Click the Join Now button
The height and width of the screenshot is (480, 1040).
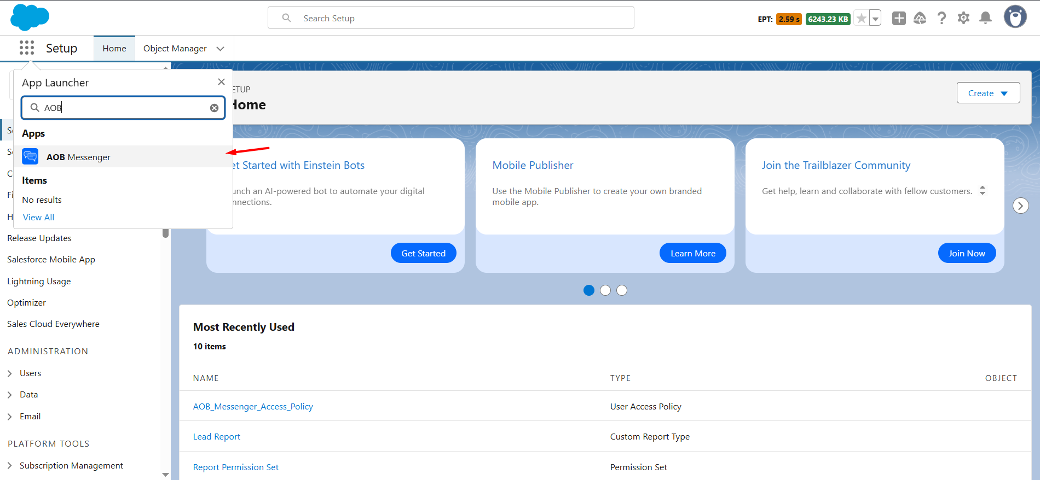coord(967,253)
